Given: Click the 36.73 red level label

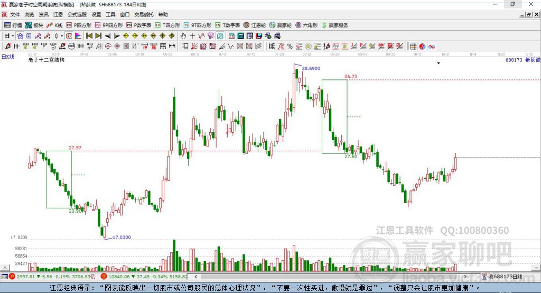Looking at the screenshot, I should pyautogui.click(x=351, y=76).
